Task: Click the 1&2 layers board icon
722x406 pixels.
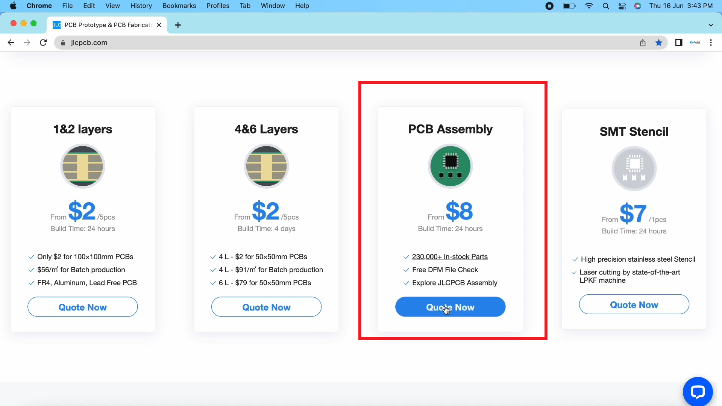Action: coord(83,166)
